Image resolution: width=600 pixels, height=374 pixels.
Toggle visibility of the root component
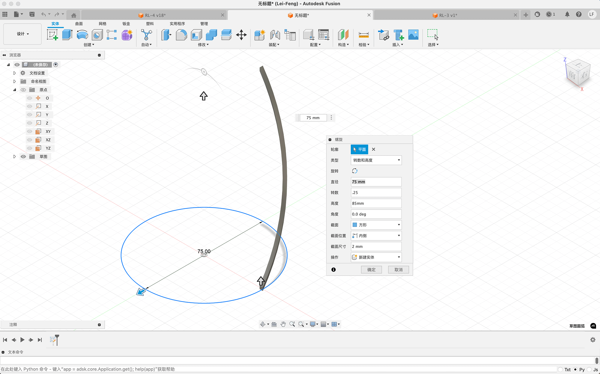pyautogui.click(x=17, y=65)
